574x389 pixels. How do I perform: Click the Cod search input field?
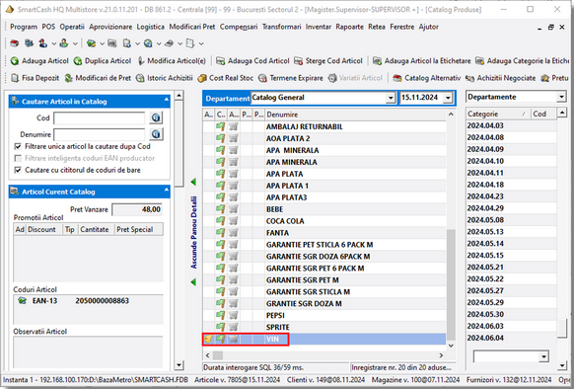(x=100, y=118)
